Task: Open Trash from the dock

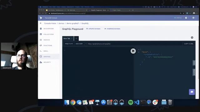Action: (x=170, y=102)
